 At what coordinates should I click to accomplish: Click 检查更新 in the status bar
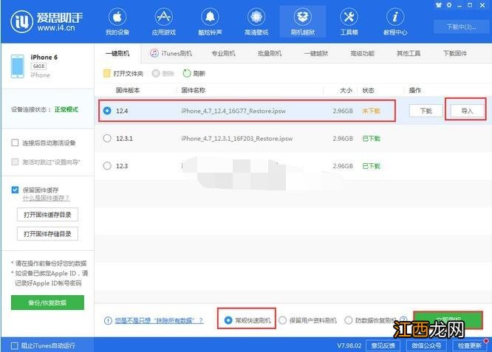point(469,345)
